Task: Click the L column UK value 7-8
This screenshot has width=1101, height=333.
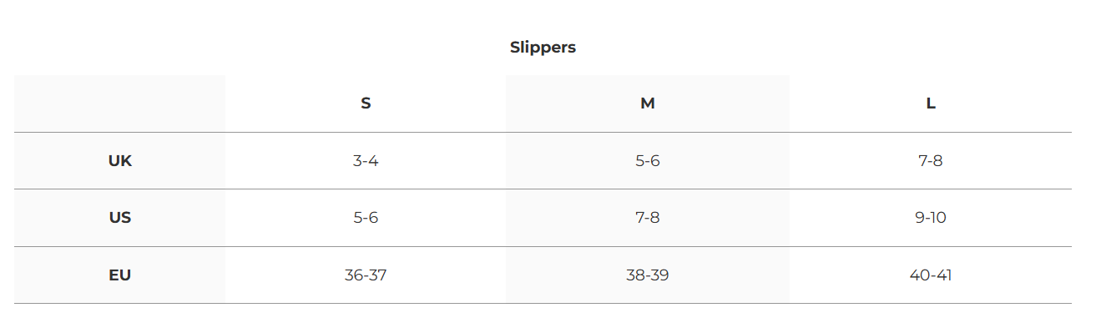Action: point(931,161)
